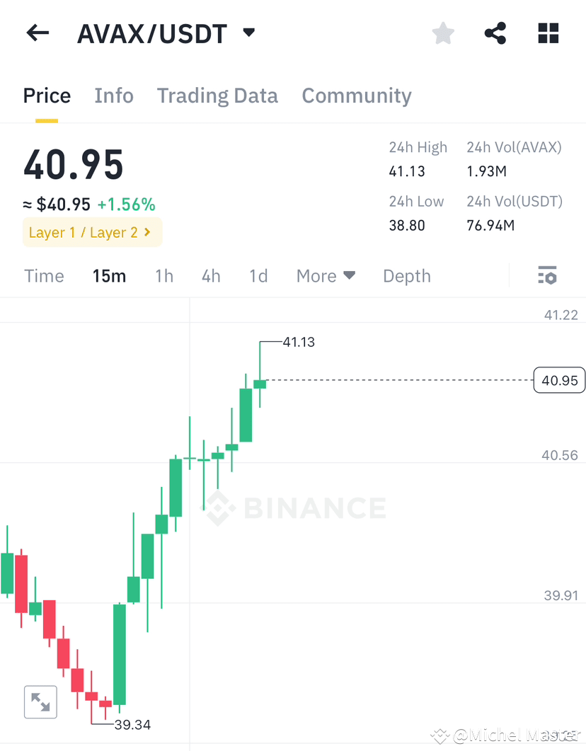This screenshot has width=586, height=751.
Task: Open the Community tab
Action: (x=357, y=96)
